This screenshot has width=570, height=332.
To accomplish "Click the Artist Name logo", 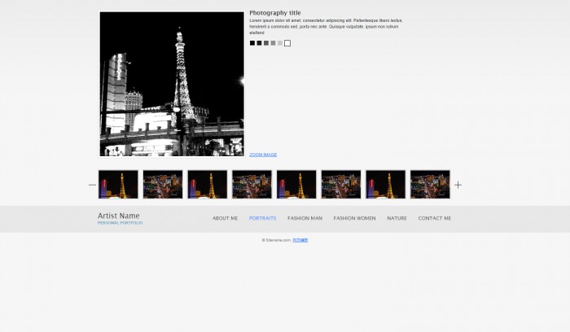I will (x=119, y=216).
